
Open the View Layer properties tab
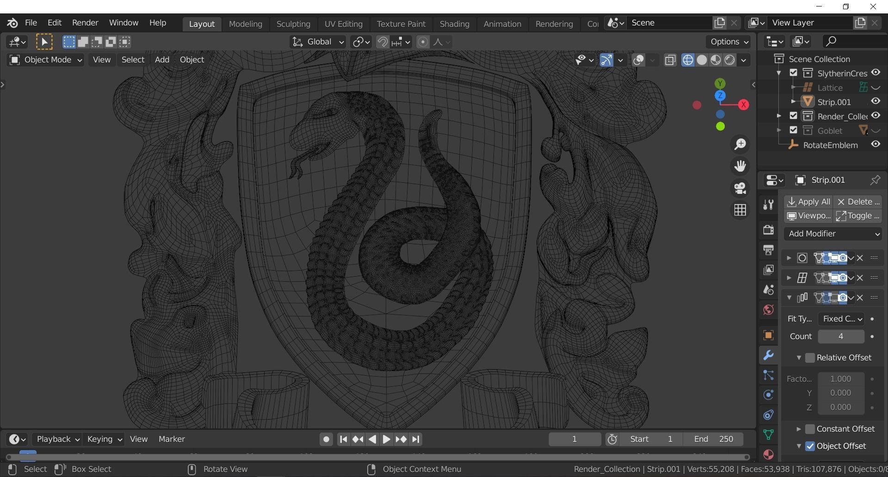[768, 270]
